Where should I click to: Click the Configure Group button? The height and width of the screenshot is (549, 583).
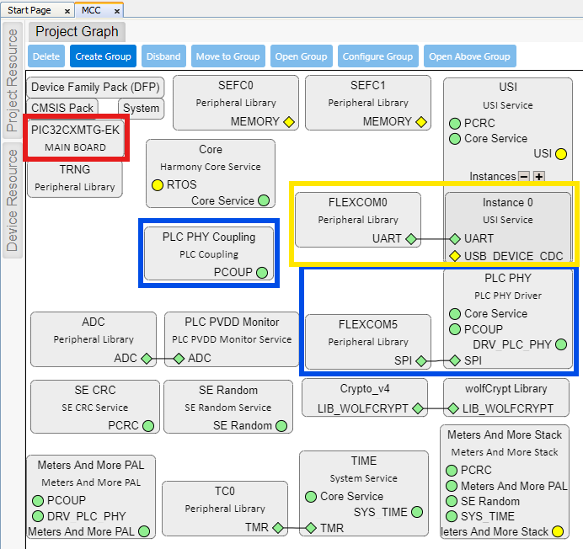377,56
